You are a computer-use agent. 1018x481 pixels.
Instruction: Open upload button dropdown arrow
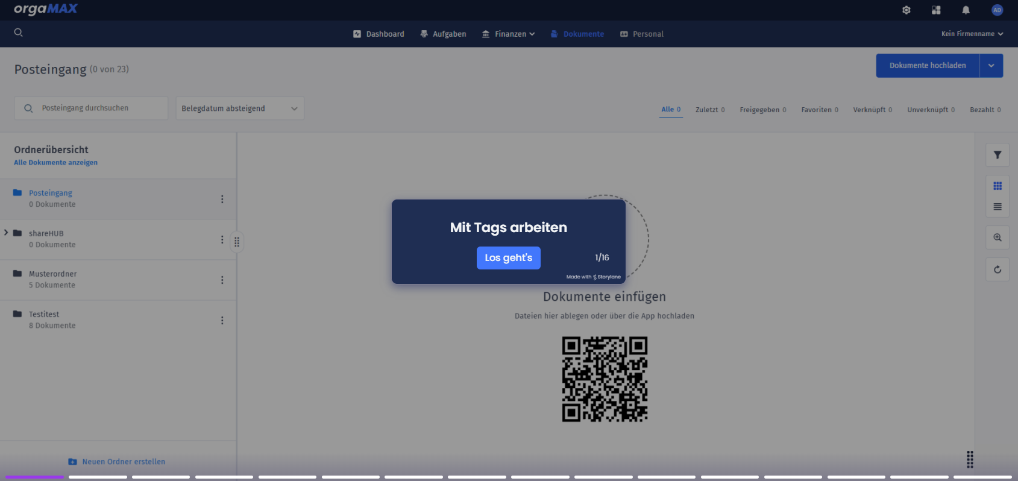tap(991, 66)
